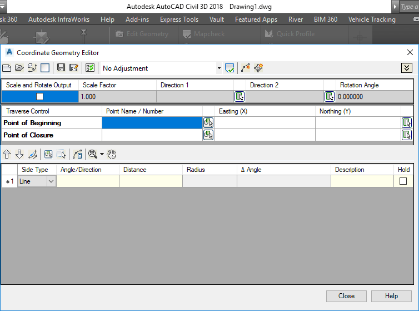This screenshot has height=311, width=419.
Task: Open the No Adjustment dropdown
Action: coord(219,68)
